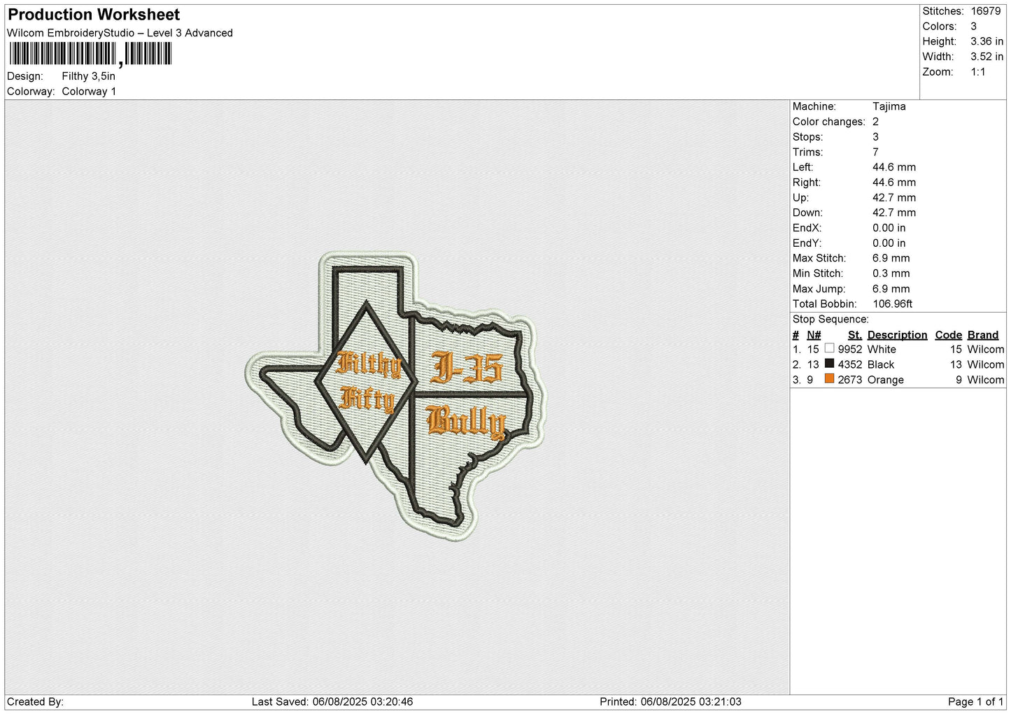Click the stitch count '16979'

[986, 11]
